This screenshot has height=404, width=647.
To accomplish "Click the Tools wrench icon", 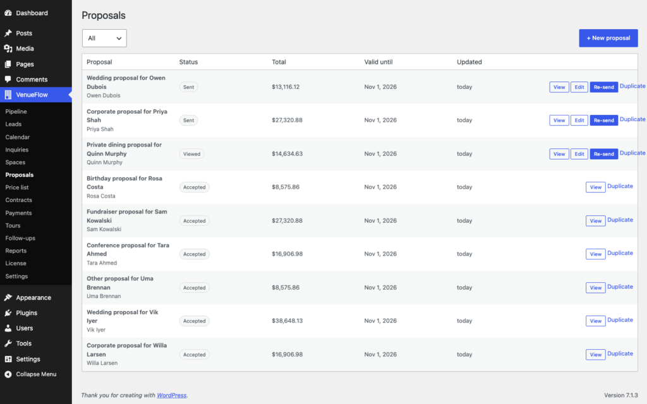I will coord(8,343).
